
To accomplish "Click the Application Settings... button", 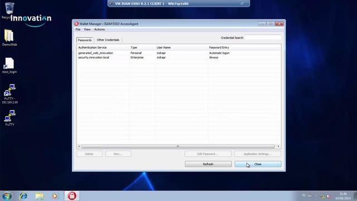I will click(258, 154).
